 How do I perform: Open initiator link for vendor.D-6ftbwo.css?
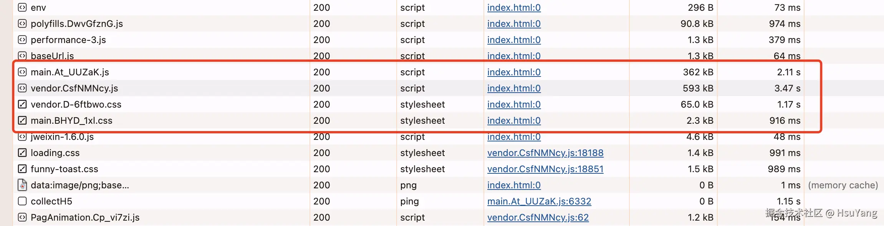click(x=514, y=104)
